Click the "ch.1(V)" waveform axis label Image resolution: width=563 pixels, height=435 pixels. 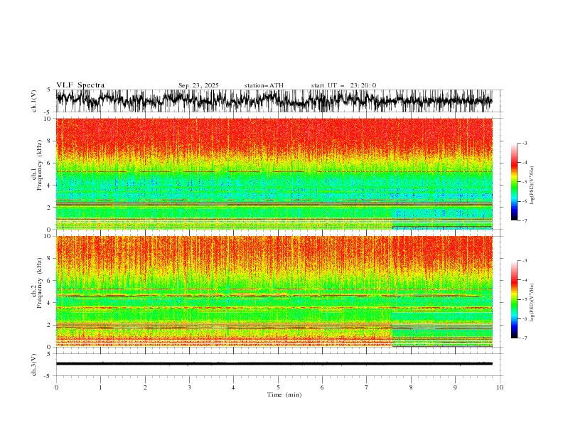[34, 101]
